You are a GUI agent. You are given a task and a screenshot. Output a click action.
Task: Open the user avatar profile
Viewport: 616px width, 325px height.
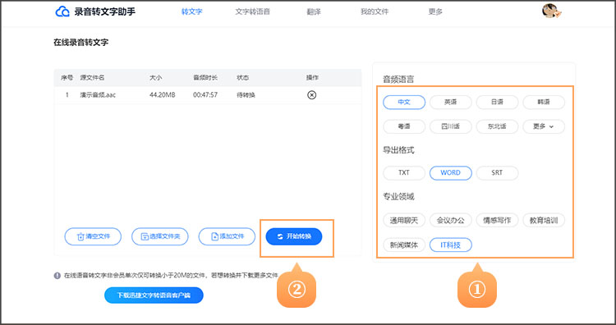(551, 11)
